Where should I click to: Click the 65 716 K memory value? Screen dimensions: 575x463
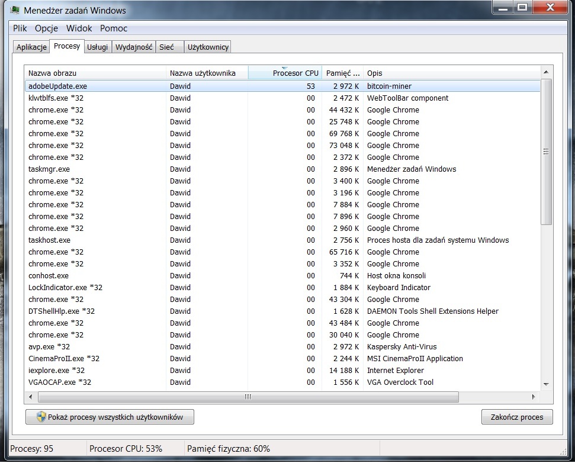pos(344,252)
